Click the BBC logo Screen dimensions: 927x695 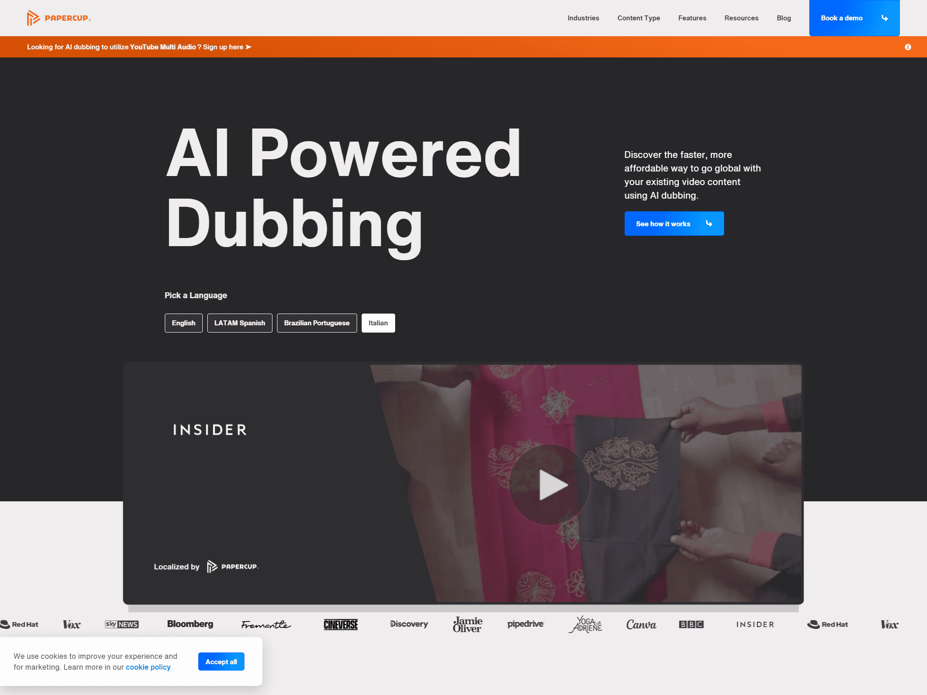tap(691, 624)
